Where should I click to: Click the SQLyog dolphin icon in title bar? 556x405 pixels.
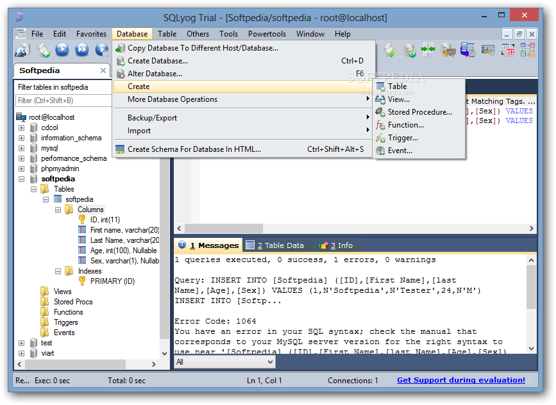(19, 17)
